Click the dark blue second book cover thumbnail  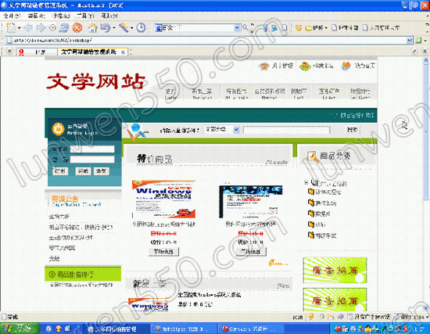[x=251, y=202]
